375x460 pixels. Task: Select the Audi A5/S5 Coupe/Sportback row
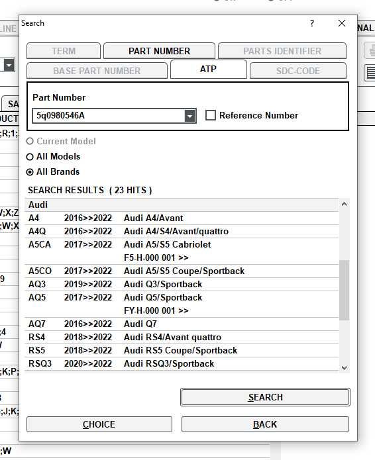tap(182, 271)
